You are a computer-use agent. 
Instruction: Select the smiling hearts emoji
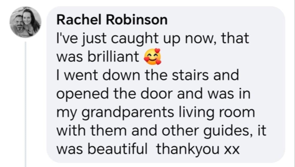152,57
